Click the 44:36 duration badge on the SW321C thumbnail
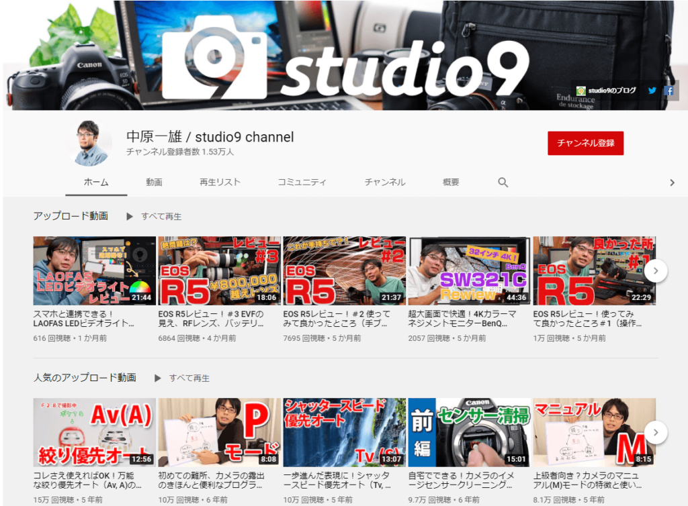The width and height of the screenshot is (688, 506). click(517, 297)
